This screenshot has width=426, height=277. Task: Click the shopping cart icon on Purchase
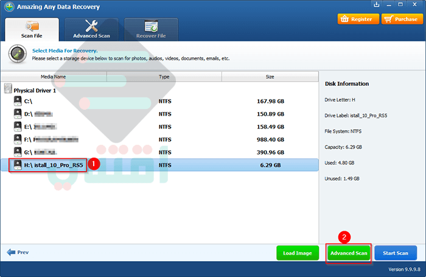click(x=388, y=19)
